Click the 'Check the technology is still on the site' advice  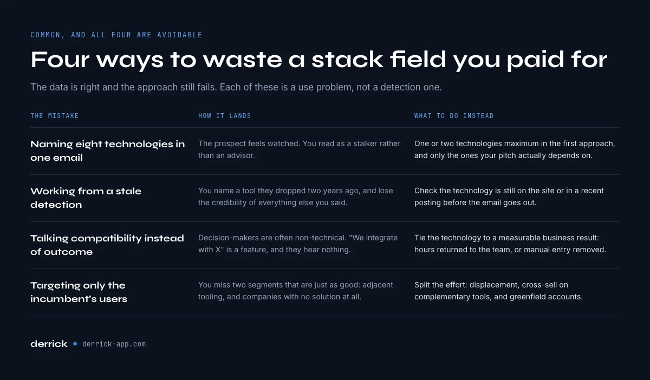509,196
